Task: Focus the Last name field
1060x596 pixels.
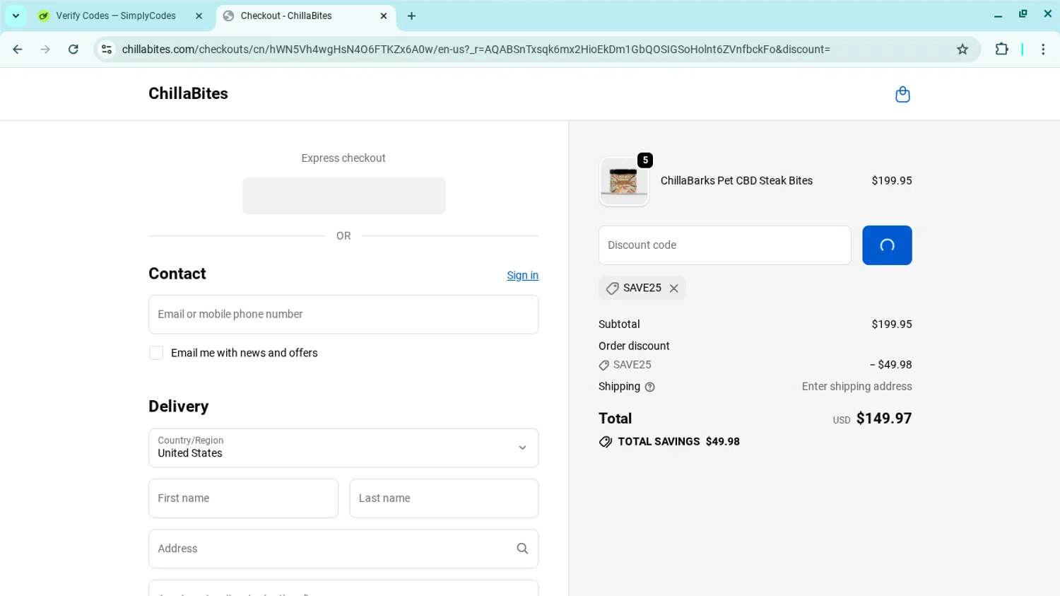Action: [444, 498]
